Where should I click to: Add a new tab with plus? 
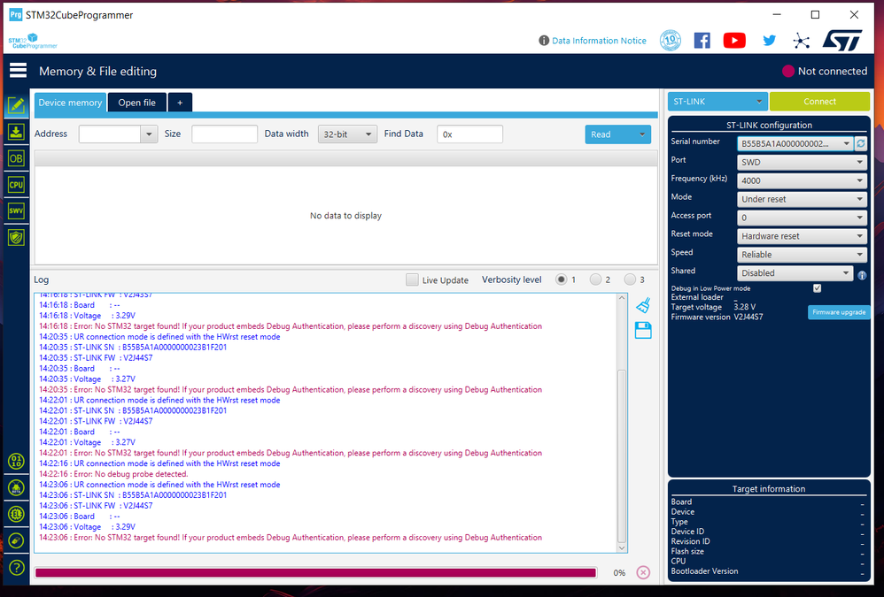pyautogui.click(x=180, y=103)
